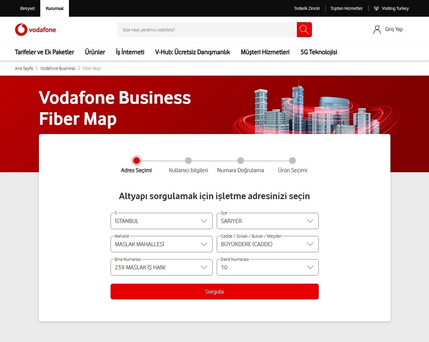Open the Tarifeler ve Ek Paketler menu
Viewport: 429px width, 342px height.
pyautogui.click(x=44, y=52)
